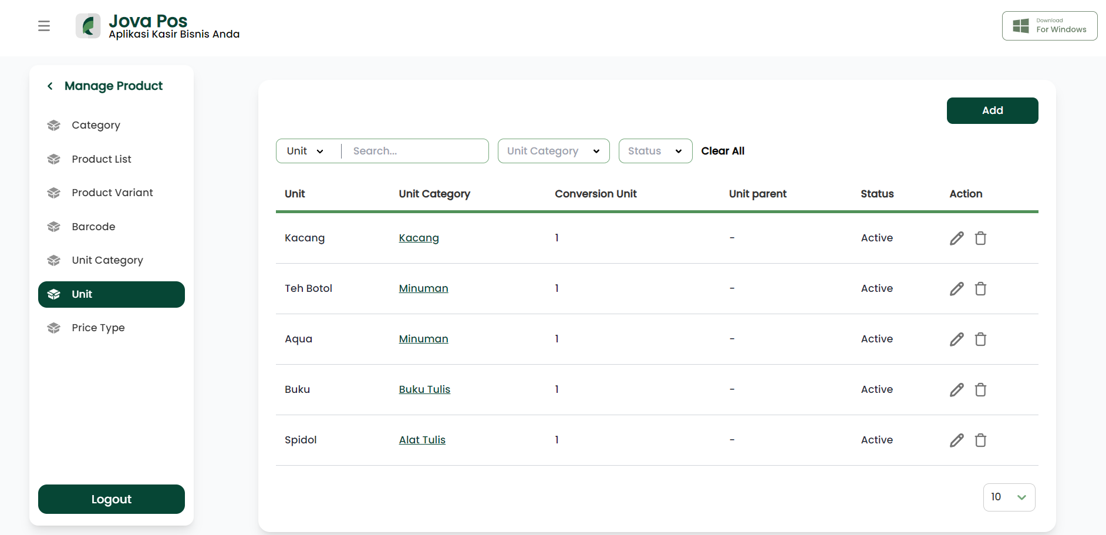Change rows per page from 10
The height and width of the screenshot is (535, 1106).
point(1009,497)
